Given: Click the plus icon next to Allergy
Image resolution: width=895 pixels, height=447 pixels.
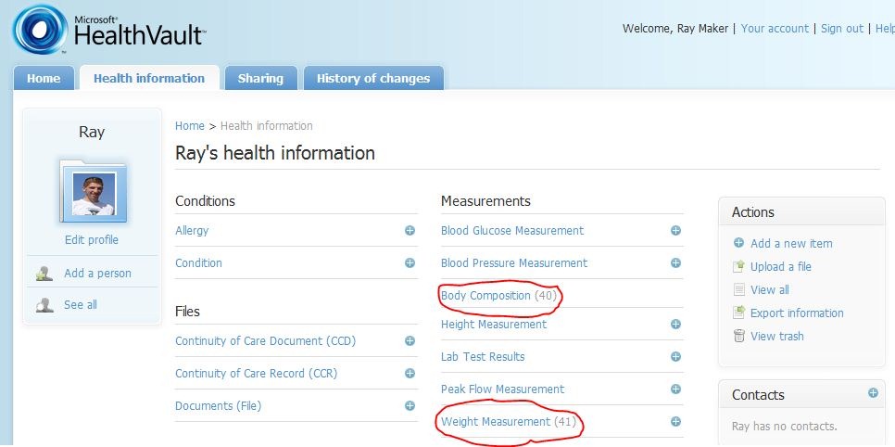Looking at the screenshot, I should (410, 230).
